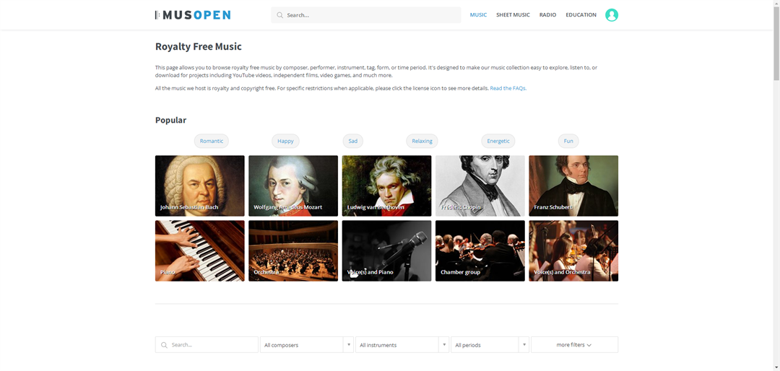Image resolution: width=780 pixels, height=371 pixels.
Task: Select the Romantic mood tag
Action: coord(212,141)
